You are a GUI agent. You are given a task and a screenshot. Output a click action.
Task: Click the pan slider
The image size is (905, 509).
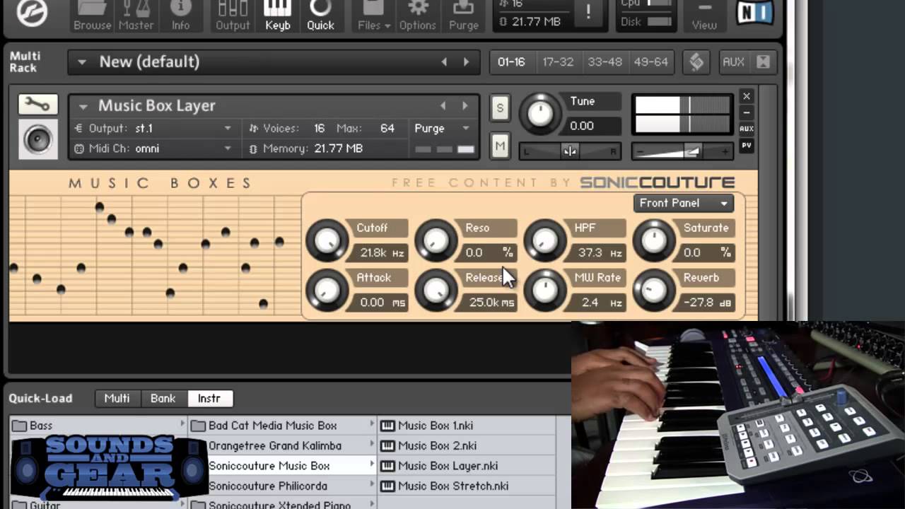coord(570,151)
